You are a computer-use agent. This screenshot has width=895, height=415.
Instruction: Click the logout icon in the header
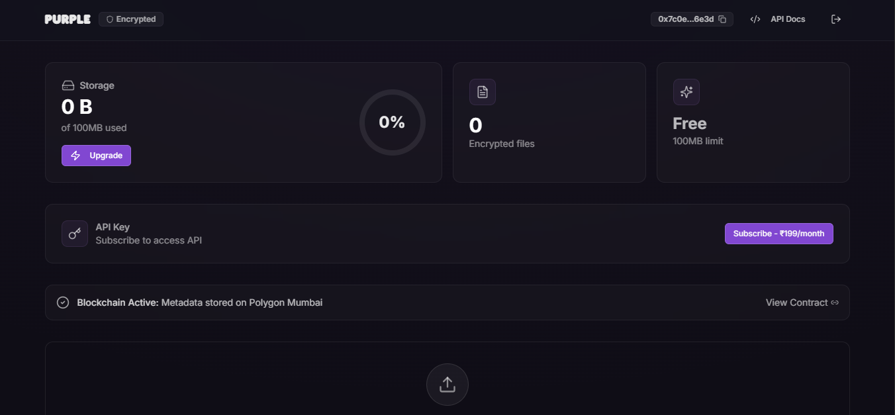pos(836,19)
